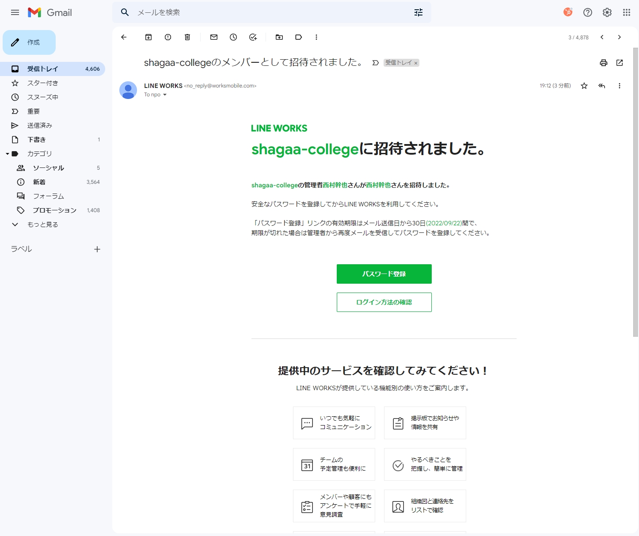The height and width of the screenshot is (536, 639).
Task: Click the メールを検索 search field
Action: (270, 12)
